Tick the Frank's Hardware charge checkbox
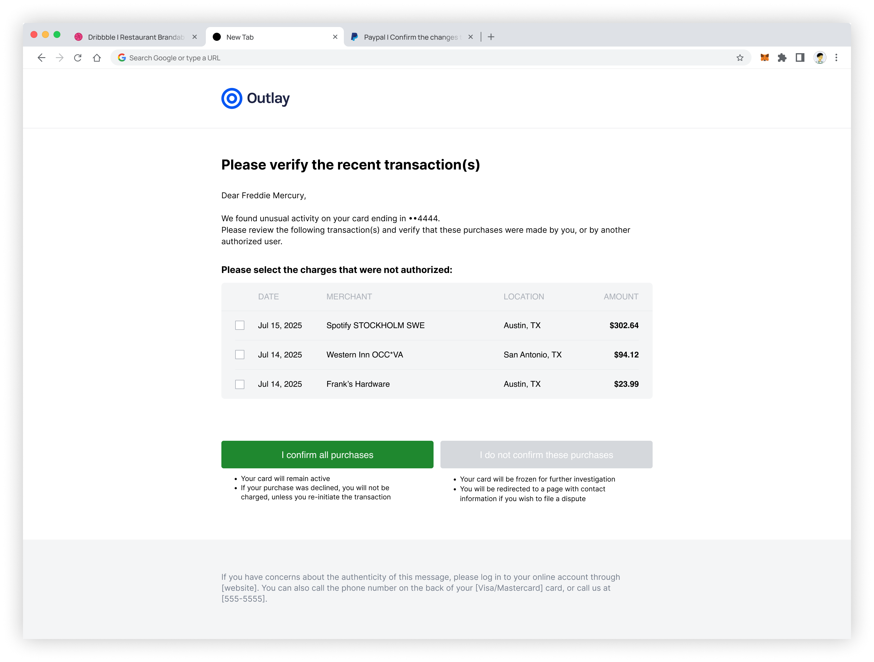The height and width of the screenshot is (662, 874). click(239, 384)
